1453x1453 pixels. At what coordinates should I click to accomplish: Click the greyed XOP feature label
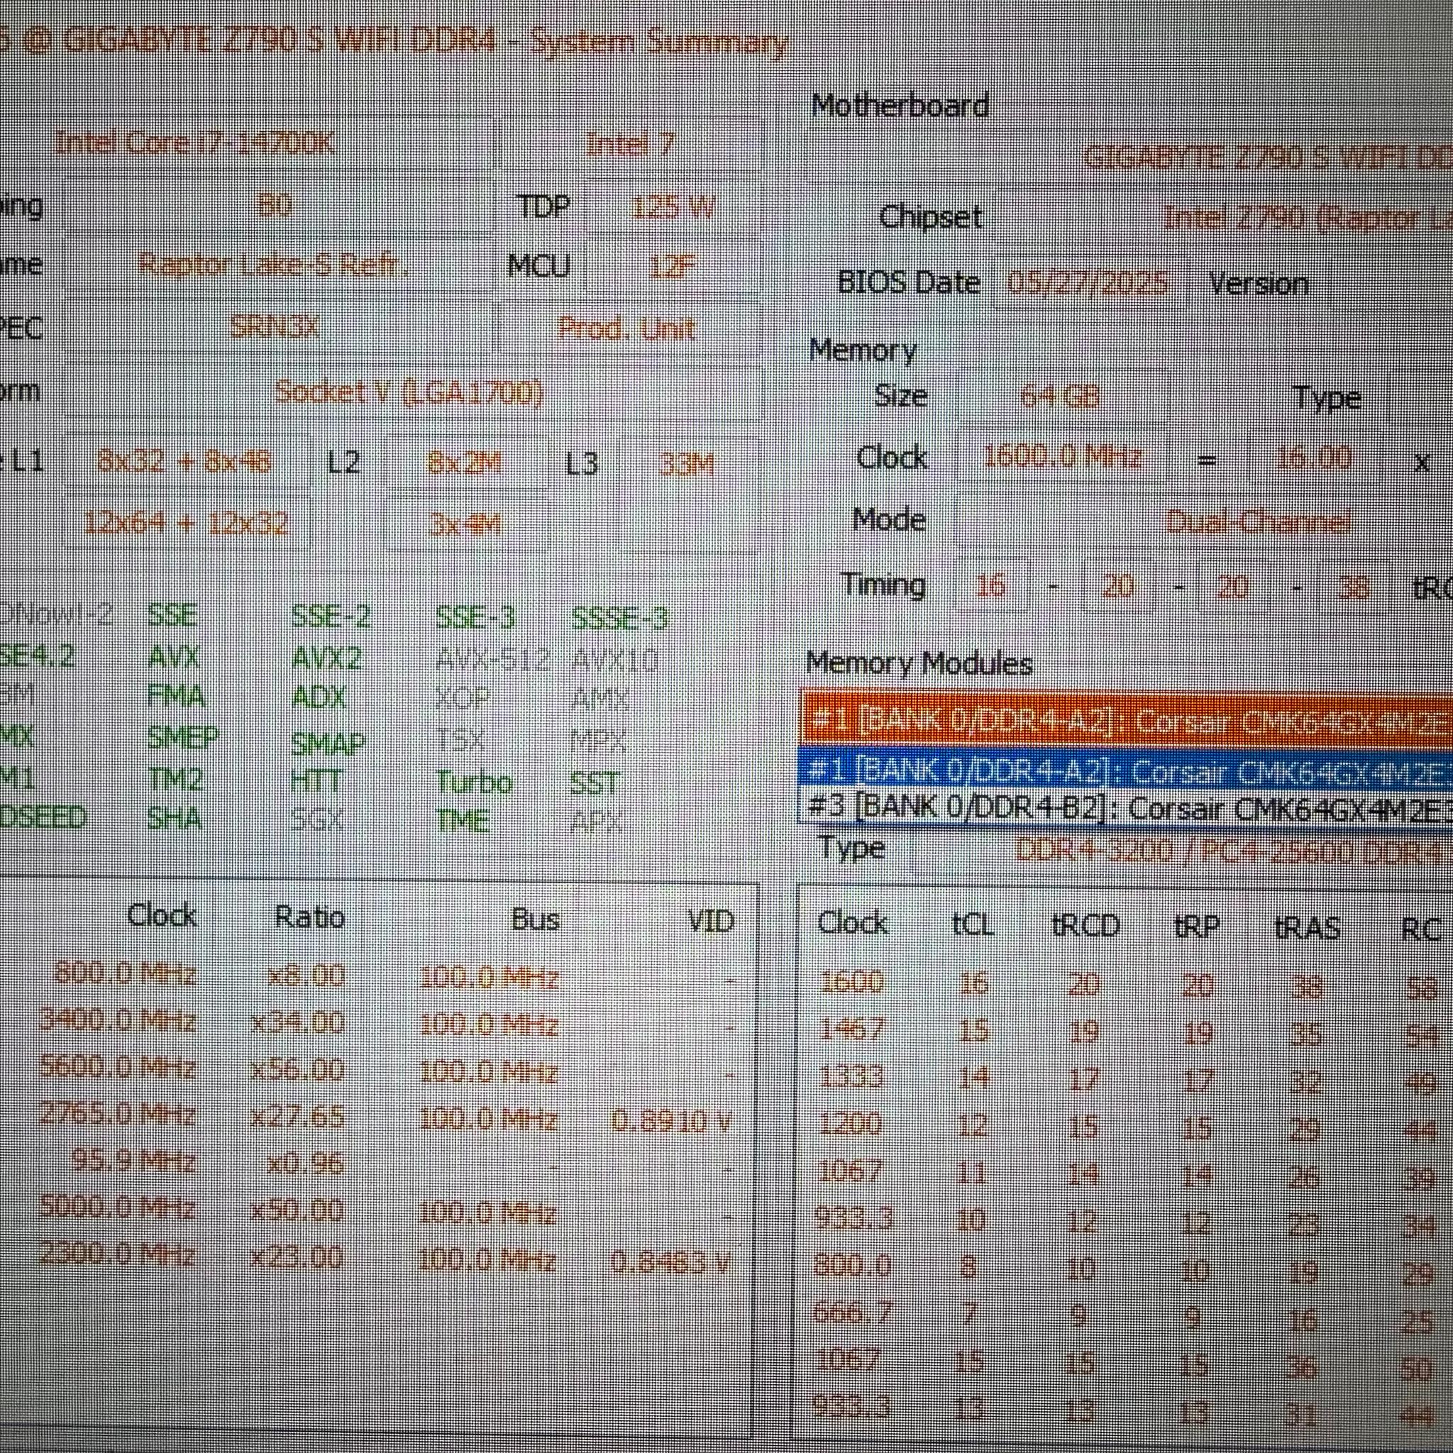462,700
